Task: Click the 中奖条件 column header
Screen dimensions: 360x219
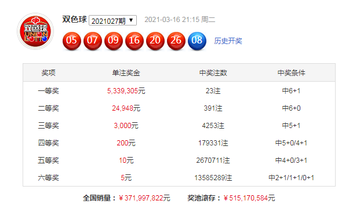Action: [291, 73]
